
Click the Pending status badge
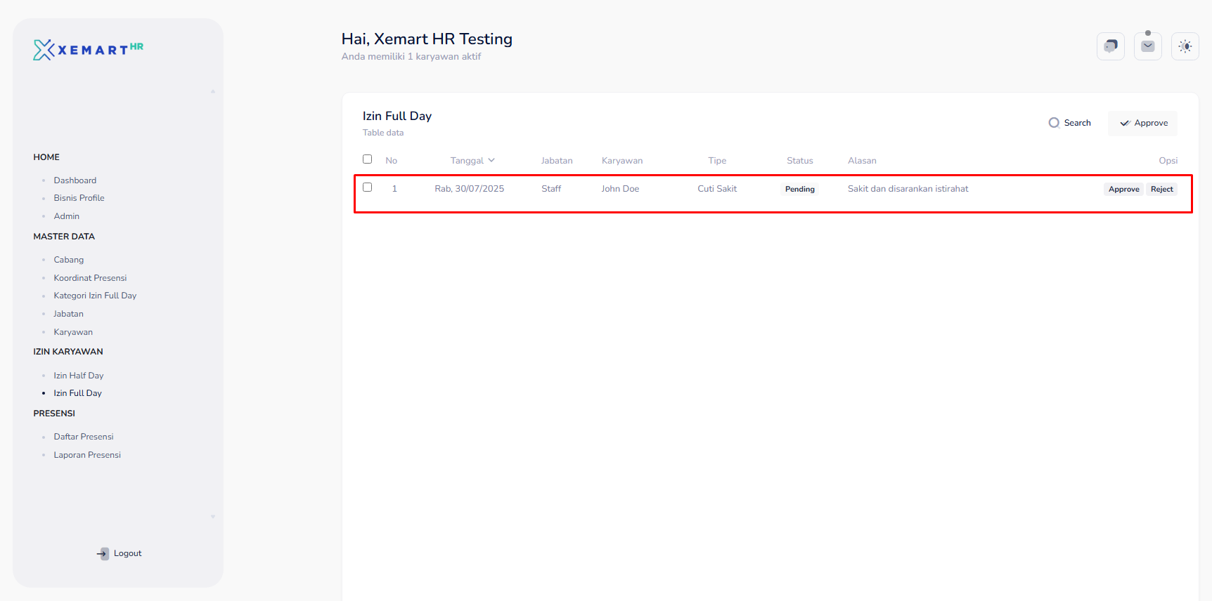coord(799,190)
